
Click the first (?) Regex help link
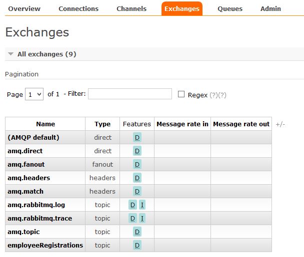click(213, 95)
